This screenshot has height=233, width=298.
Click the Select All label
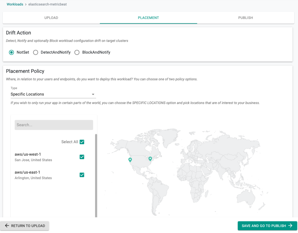click(x=70, y=142)
